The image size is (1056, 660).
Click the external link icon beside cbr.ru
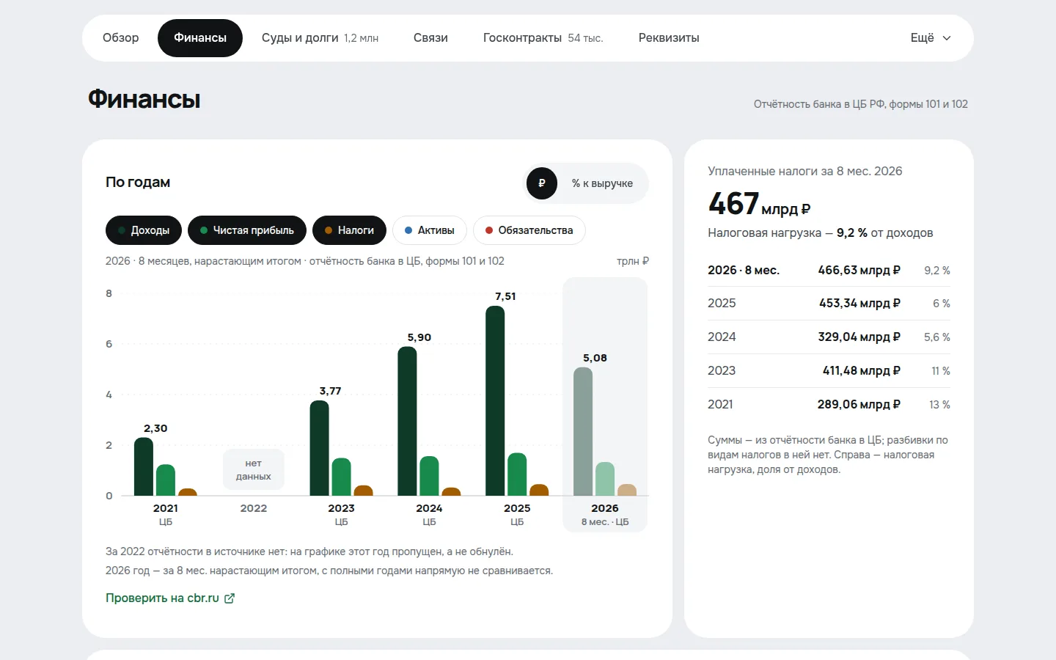[230, 598]
